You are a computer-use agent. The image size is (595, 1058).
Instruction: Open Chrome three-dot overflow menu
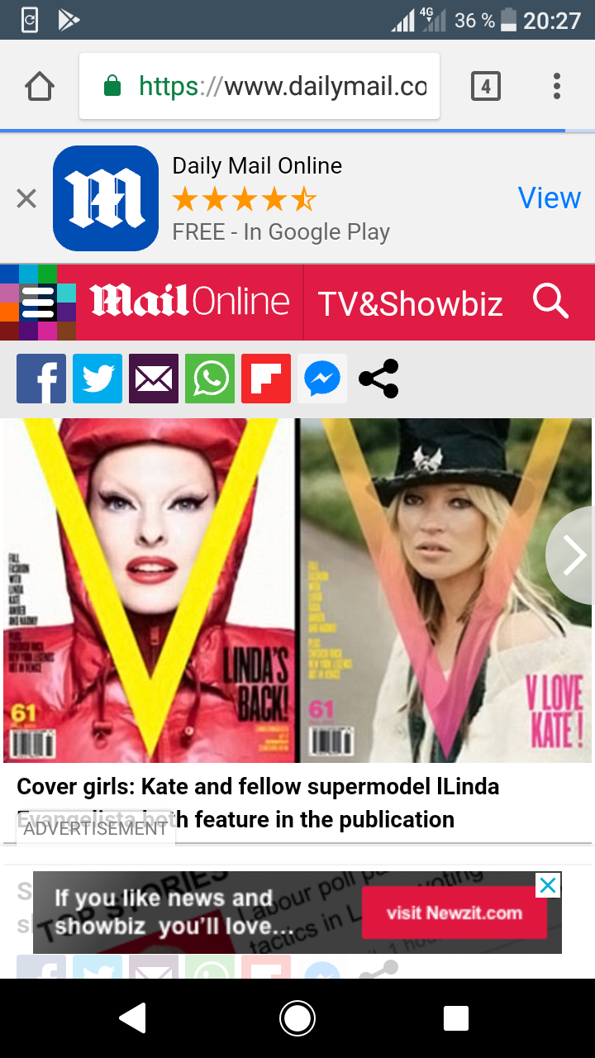point(557,86)
